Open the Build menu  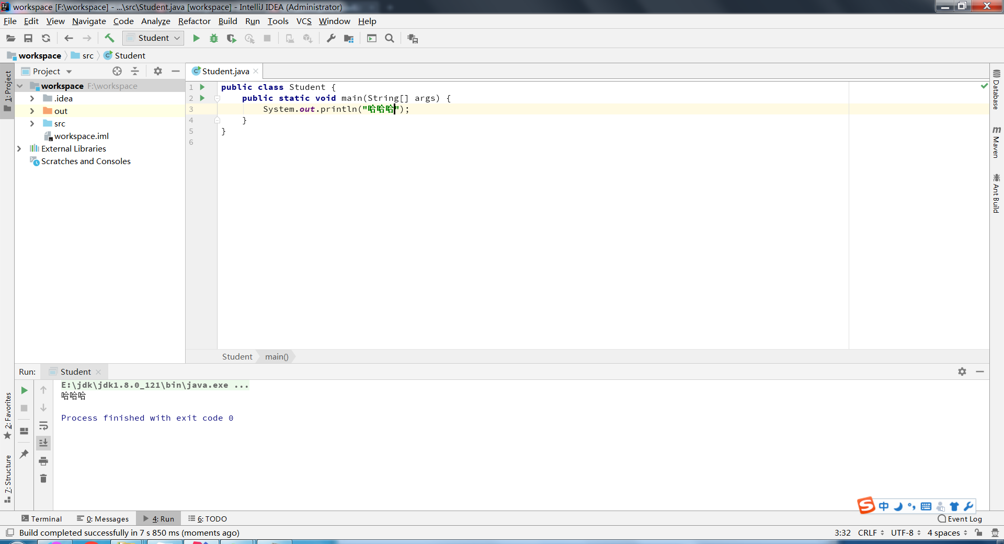click(x=227, y=21)
